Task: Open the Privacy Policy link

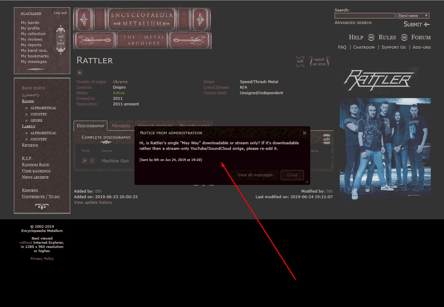Action: coord(42,259)
